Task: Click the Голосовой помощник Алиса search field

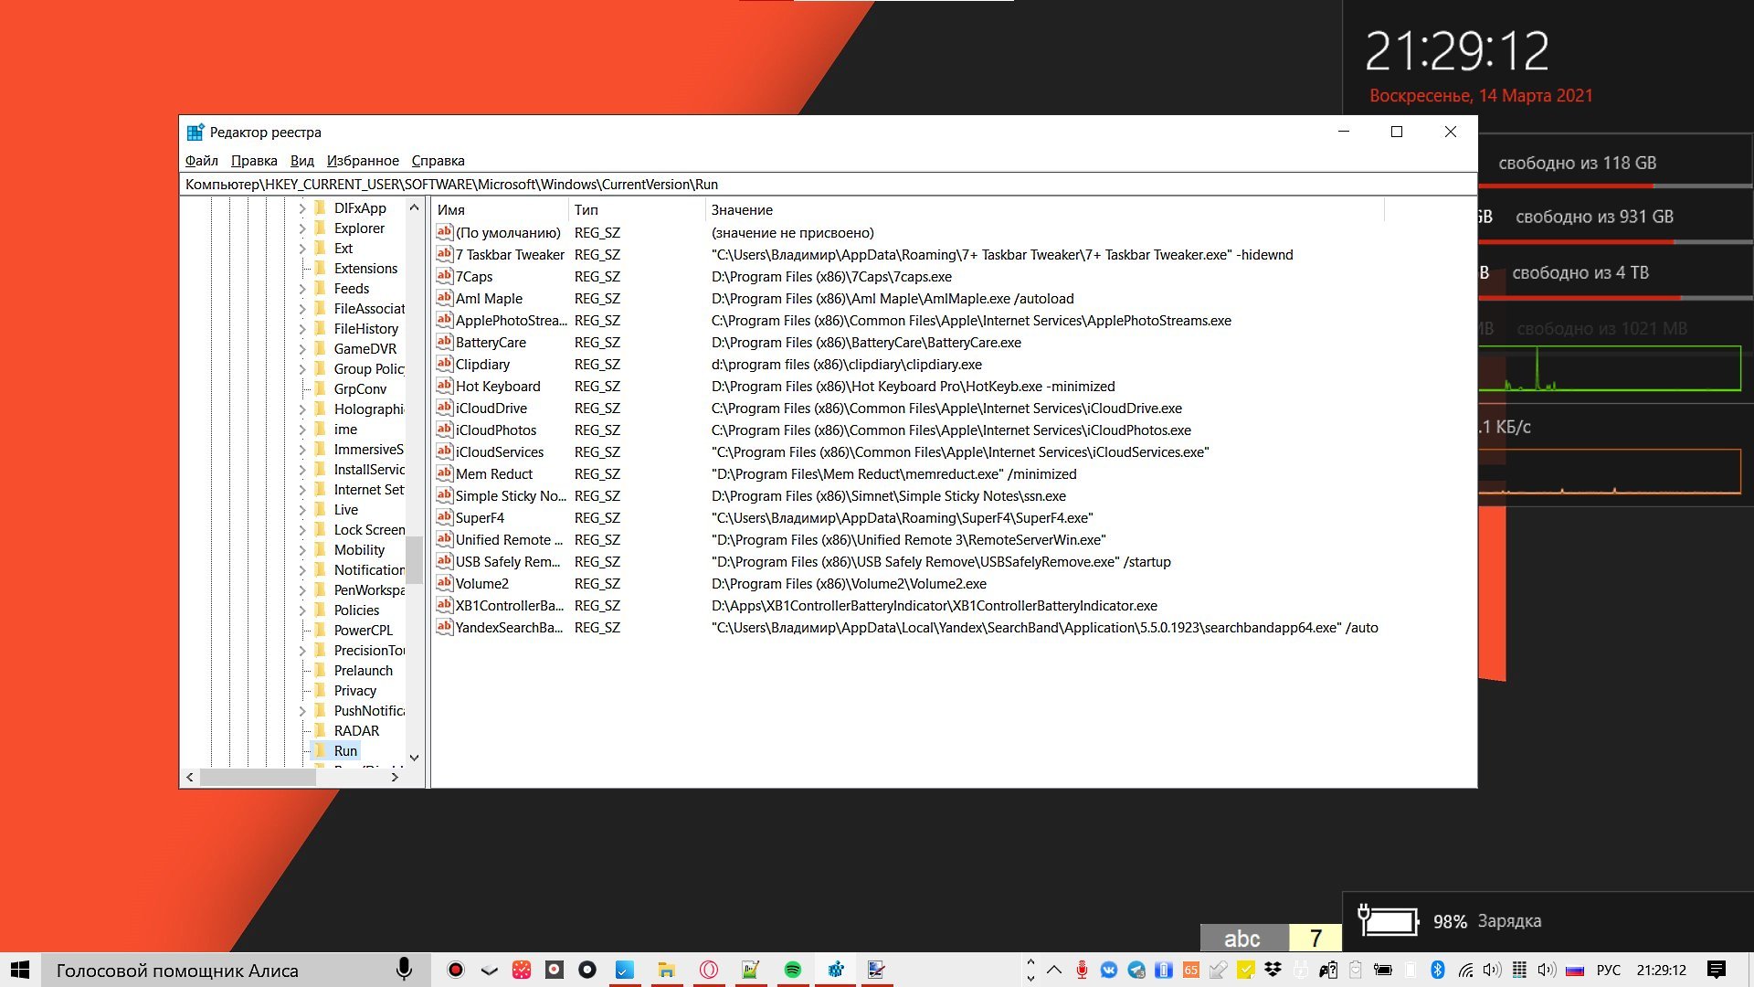Action: point(217,970)
